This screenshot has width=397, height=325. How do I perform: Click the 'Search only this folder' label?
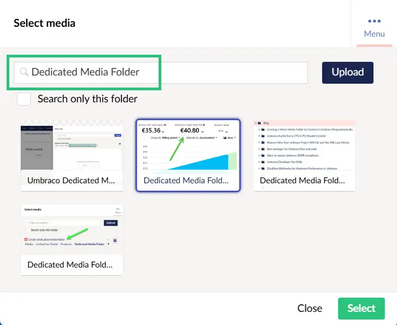click(x=87, y=99)
